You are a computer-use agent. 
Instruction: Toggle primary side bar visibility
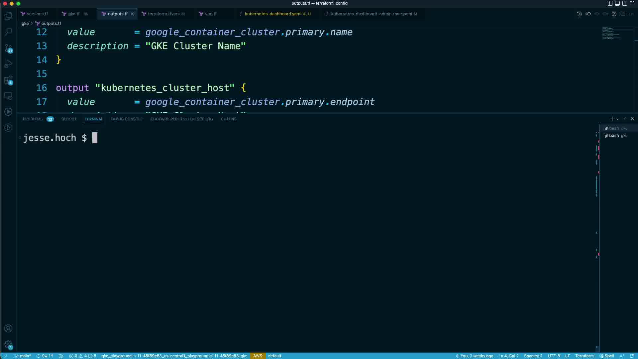point(610,3)
